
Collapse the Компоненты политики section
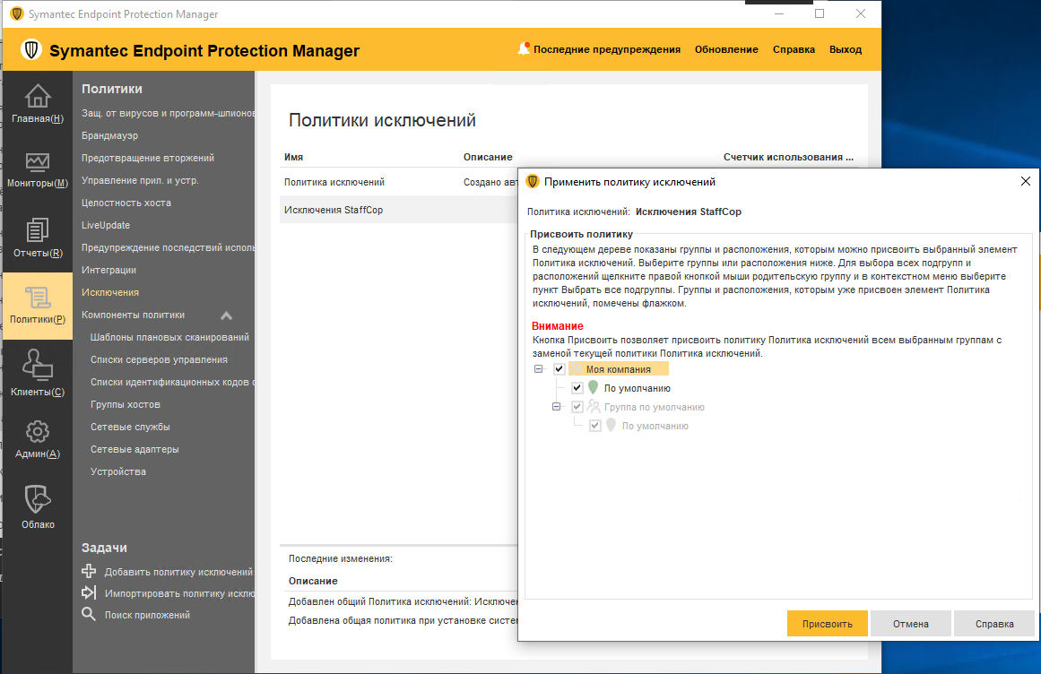click(226, 315)
